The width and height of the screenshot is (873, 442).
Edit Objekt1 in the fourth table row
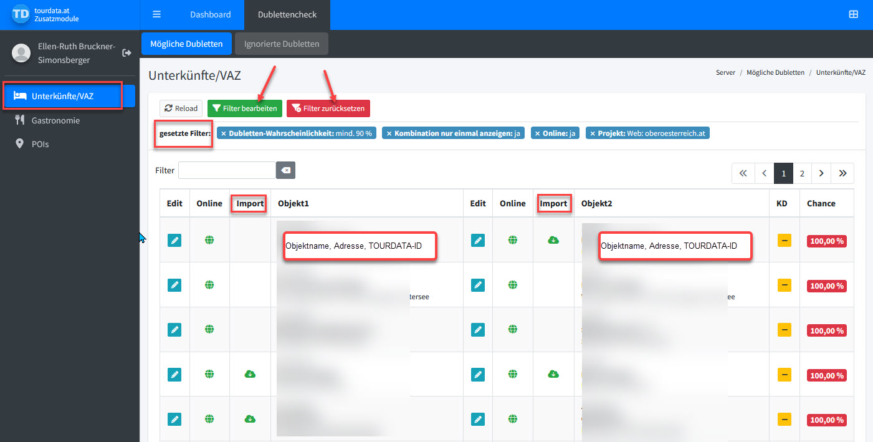tap(174, 374)
